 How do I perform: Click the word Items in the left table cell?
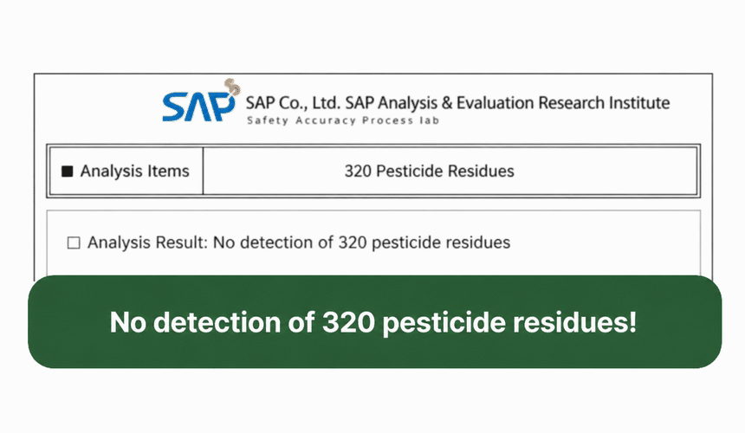click(168, 171)
